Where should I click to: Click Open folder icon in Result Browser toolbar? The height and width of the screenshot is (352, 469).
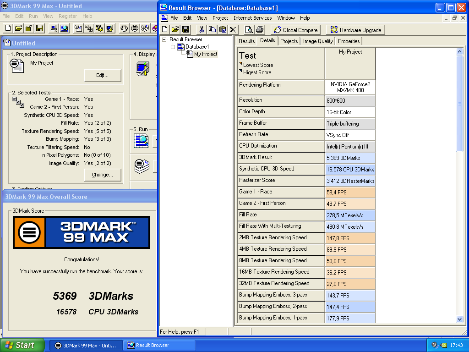175,29
